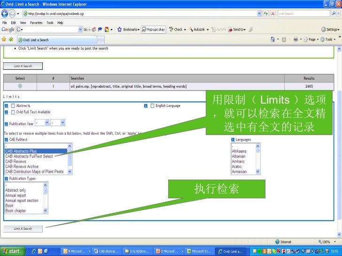Click the Windows Start button
This screenshot has height=256, width=342.
click(12, 251)
